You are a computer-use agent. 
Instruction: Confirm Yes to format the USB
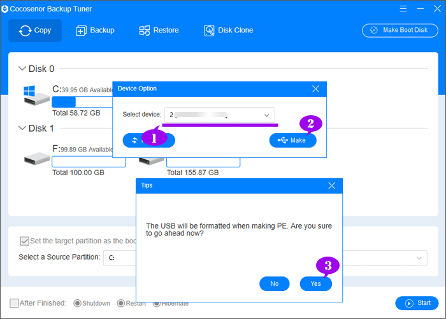[x=316, y=284]
